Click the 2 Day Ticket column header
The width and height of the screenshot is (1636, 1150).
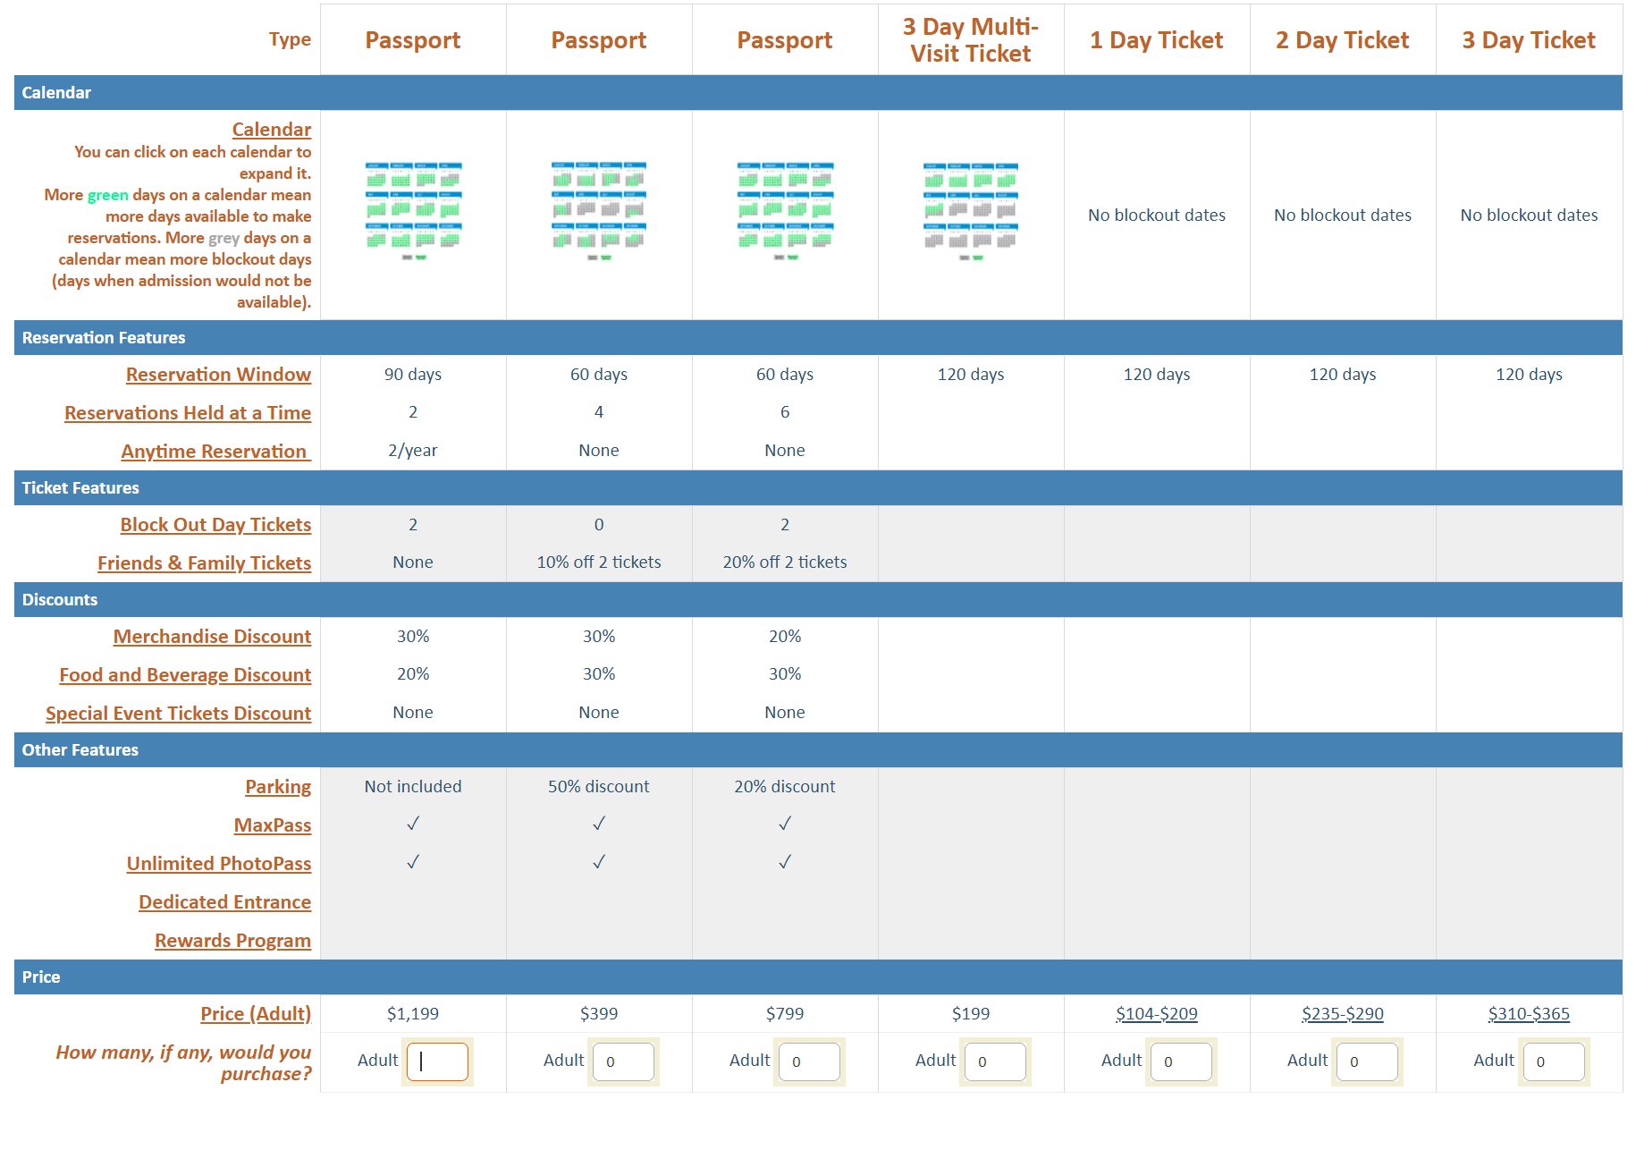tap(1343, 40)
